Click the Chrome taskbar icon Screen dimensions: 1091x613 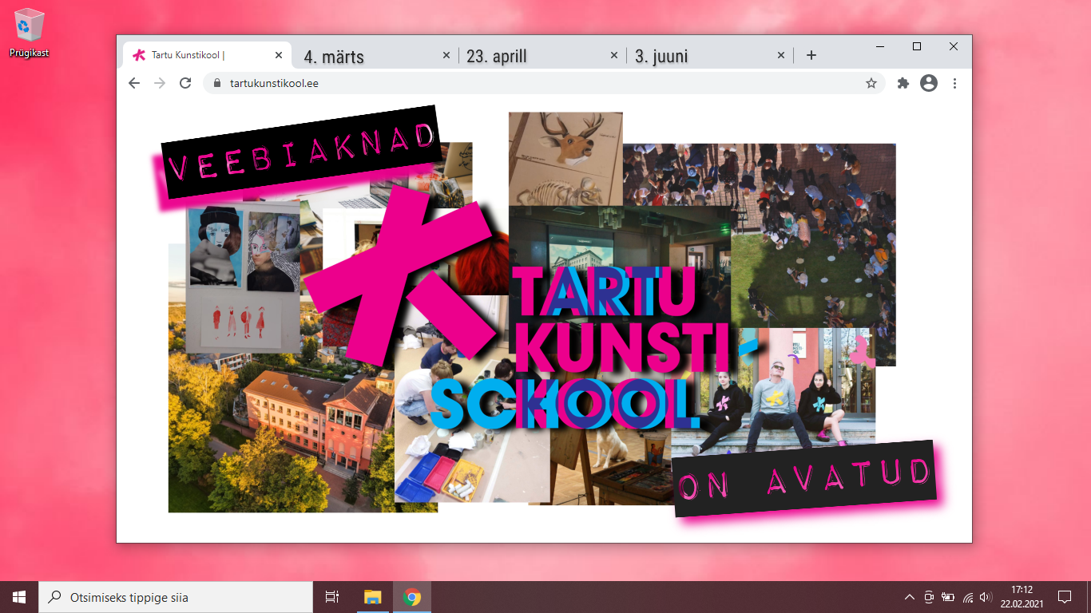[x=412, y=597]
